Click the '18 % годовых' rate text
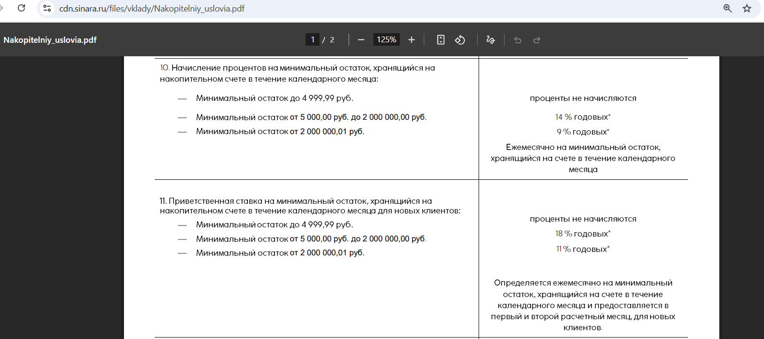The height and width of the screenshot is (339, 764). tap(583, 234)
